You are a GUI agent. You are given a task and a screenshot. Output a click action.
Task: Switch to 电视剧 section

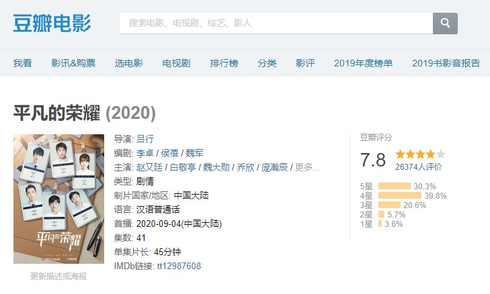[176, 63]
